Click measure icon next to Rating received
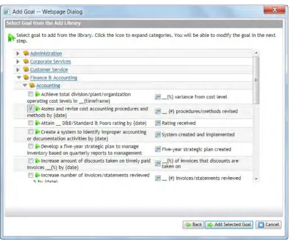The height and width of the screenshot is (240, 293). point(158,123)
